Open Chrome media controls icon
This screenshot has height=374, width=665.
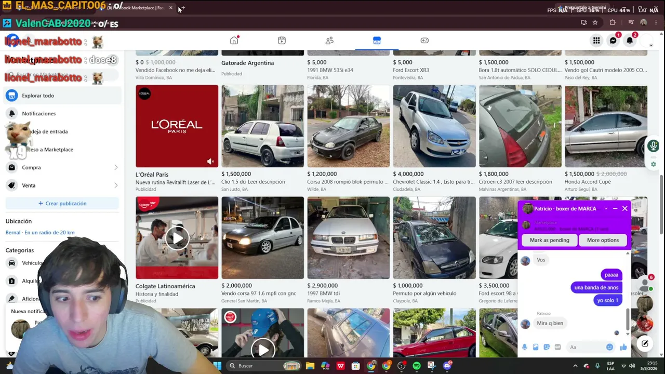(631, 22)
